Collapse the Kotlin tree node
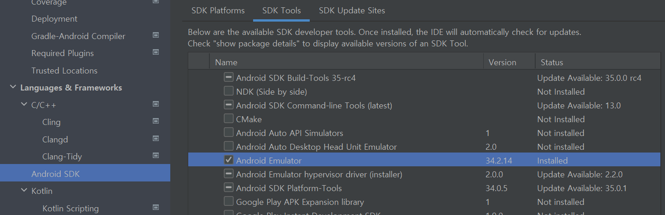Viewport: 665px width, 215px height. pos(24,191)
